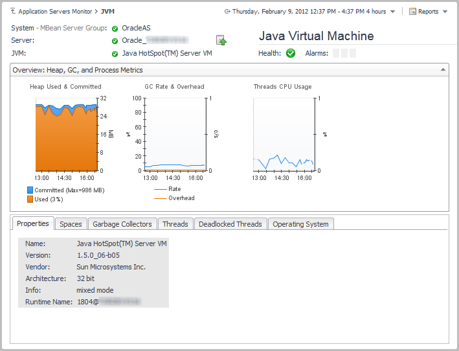The width and height of the screenshot is (459, 351).
Task: Click the blue Committed legend swatch
Action: [30, 190]
